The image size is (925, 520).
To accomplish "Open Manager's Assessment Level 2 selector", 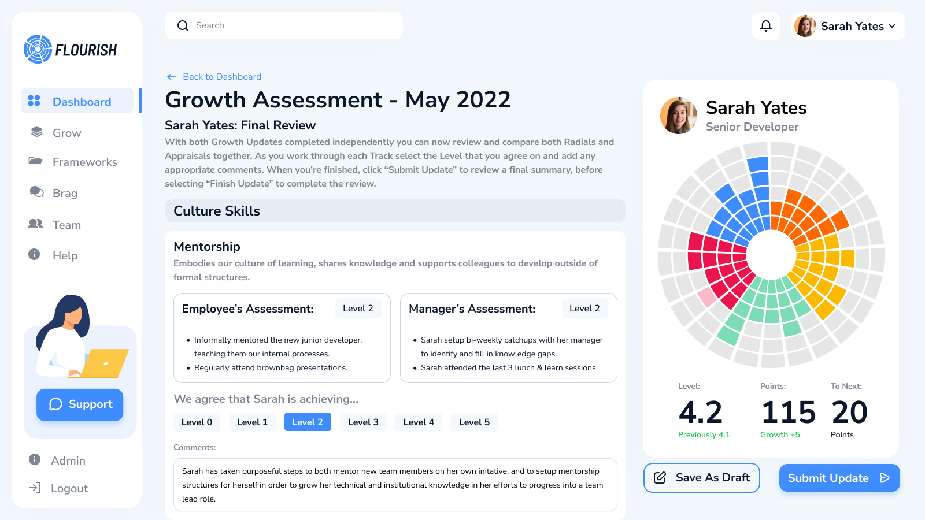I will [584, 309].
